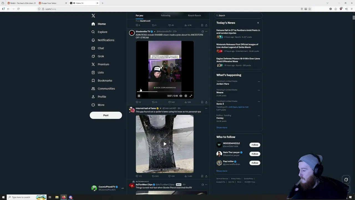Image resolution: width=355 pixels, height=200 pixels.
Task: Open more options for Moana trend
Action: click(x=259, y=90)
